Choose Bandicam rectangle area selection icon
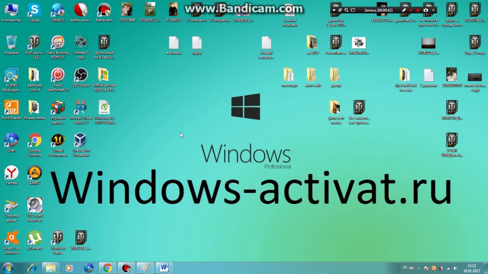The width and height of the screenshot is (488, 274). tap(353, 10)
